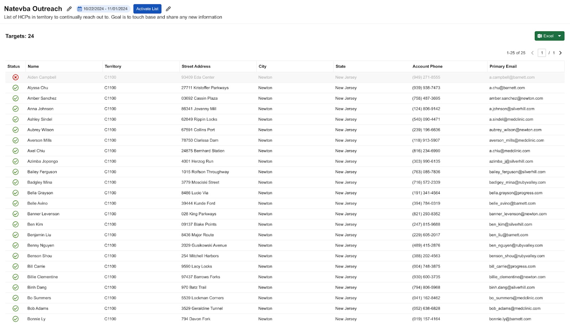The image size is (570, 323).
Task: Go to the next page arrow
Action: pos(560,53)
